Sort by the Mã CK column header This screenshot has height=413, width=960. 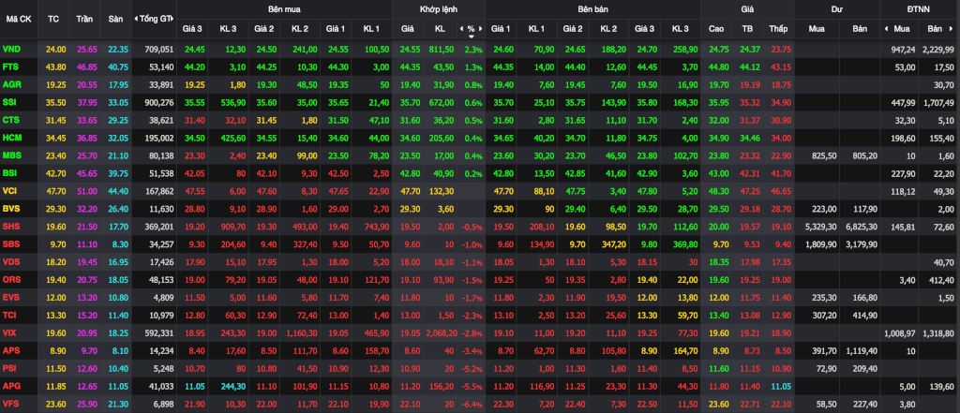[x=19, y=19]
